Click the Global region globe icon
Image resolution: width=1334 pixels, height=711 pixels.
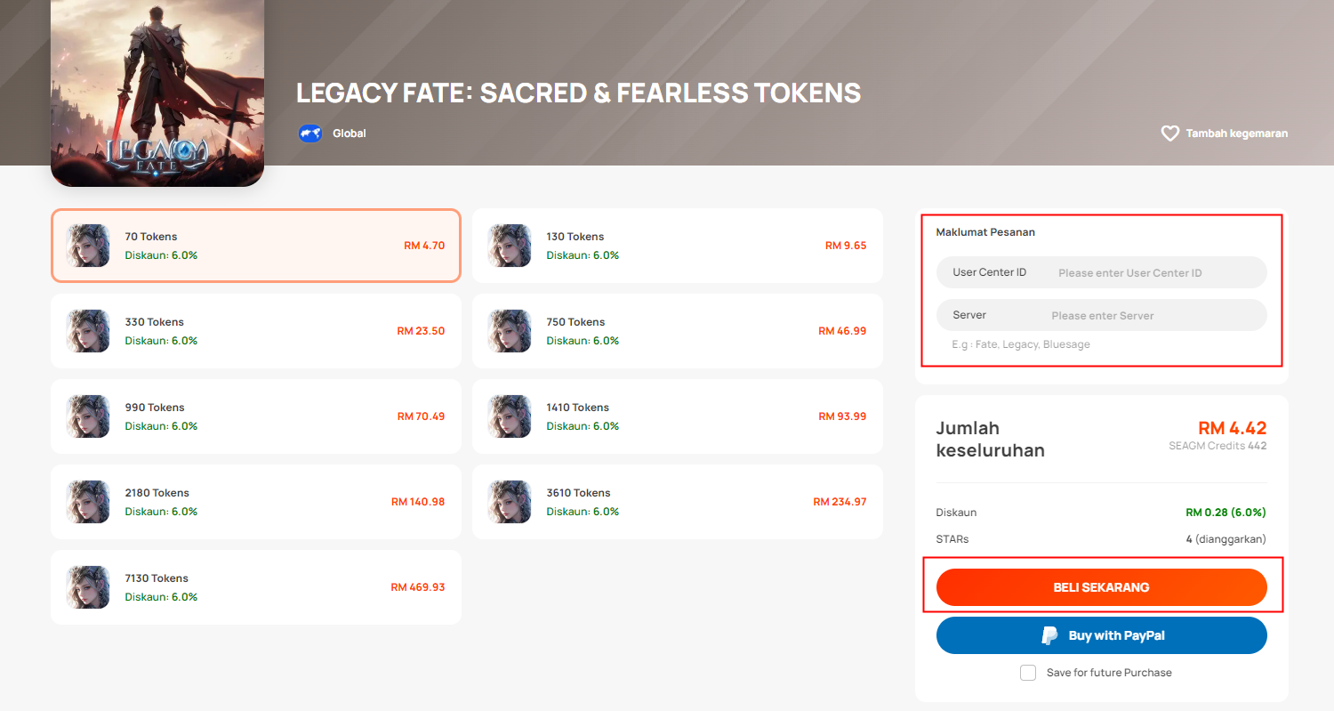tap(310, 133)
